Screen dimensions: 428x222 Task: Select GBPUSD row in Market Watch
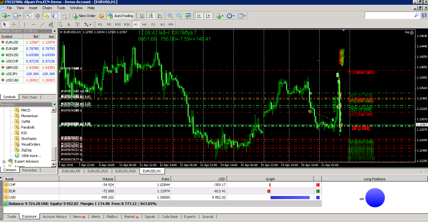28,67
